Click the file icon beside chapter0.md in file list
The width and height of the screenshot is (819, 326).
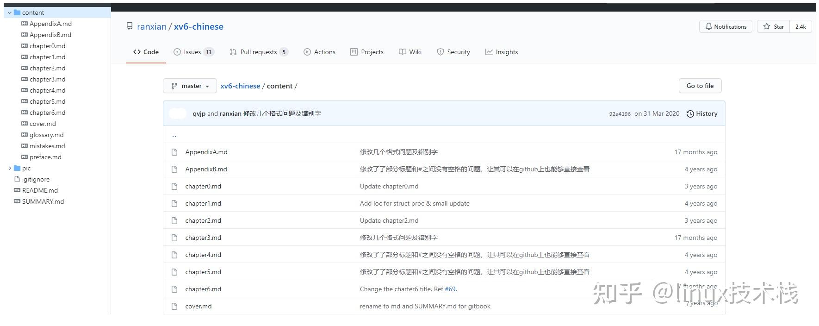174,187
